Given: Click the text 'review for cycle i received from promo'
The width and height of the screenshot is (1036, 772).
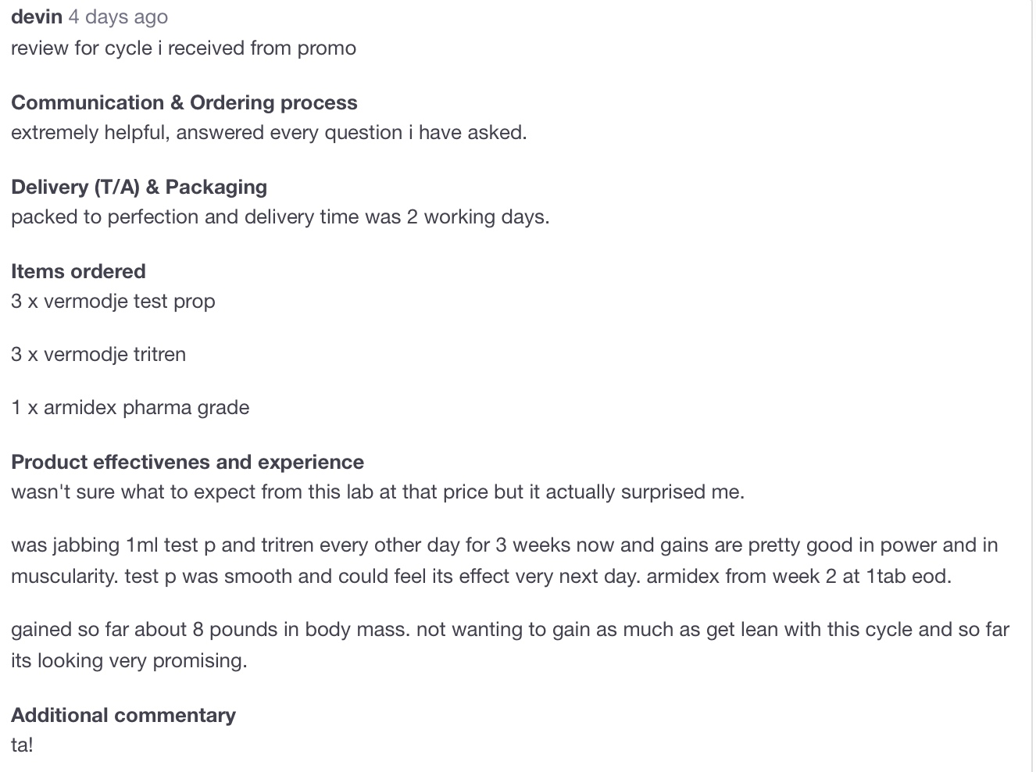Looking at the screenshot, I should 184,48.
